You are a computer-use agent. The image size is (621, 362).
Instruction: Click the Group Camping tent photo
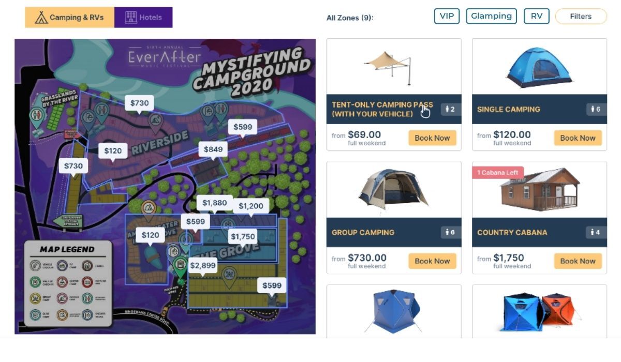tap(393, 189)
